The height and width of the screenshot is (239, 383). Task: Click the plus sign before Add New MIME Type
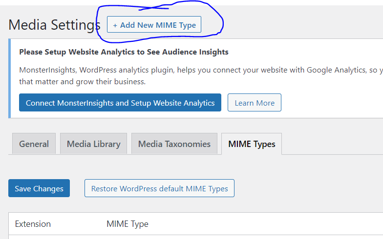click(x=115, y=25)
